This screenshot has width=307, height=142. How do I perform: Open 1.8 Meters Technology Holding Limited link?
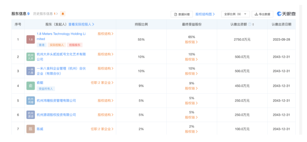pos(61,36)
